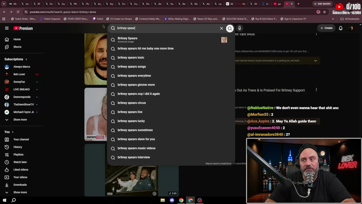Open All Bookmarks folder
The height and width of the screenshot is (204, 362).
tap(350, 19)
